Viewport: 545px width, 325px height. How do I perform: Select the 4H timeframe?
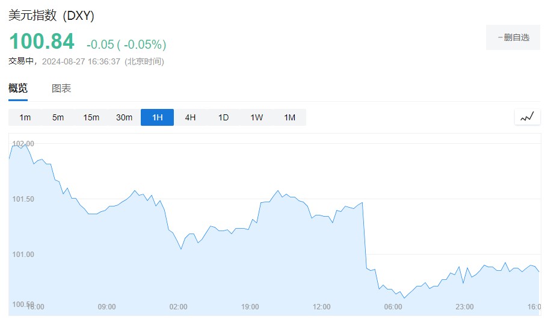[x=190, y=117]
